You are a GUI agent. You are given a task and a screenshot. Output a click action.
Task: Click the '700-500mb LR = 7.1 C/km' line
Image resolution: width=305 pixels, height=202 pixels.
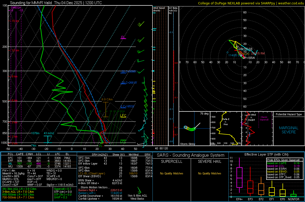18,197
